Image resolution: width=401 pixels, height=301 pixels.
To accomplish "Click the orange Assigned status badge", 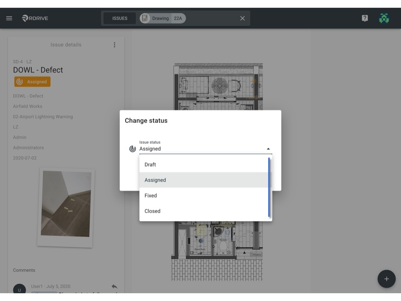I will click(32, 82).
